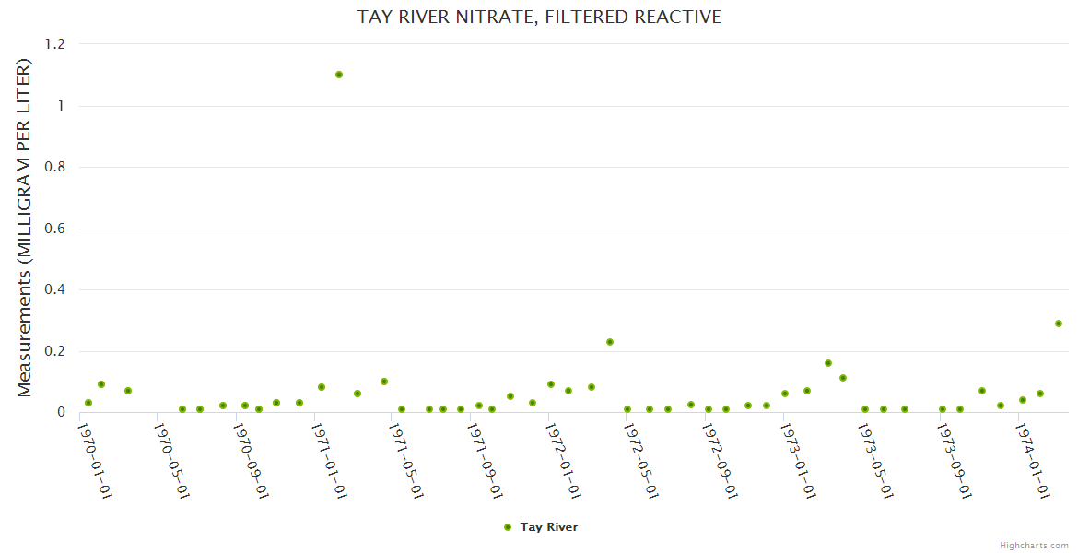This screenshot has width=1078, height=553.
Task: Click the x-axis label 1971-01-01
Action: click(x=329, y=461)
